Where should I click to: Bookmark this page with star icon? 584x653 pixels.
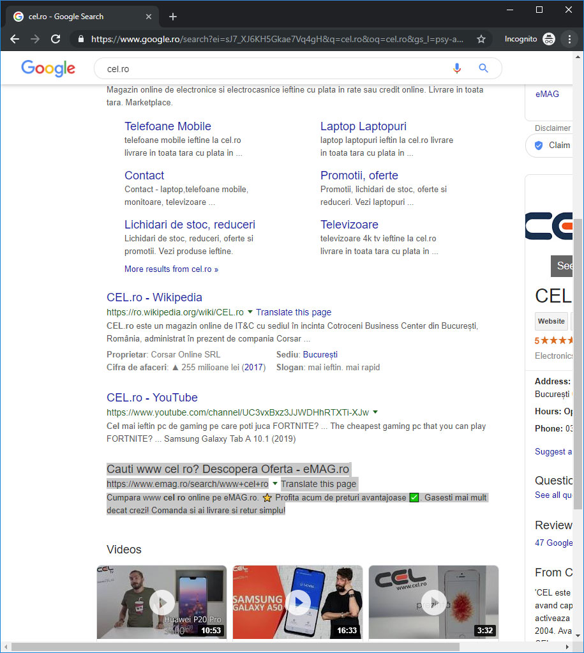click(481, 39)
